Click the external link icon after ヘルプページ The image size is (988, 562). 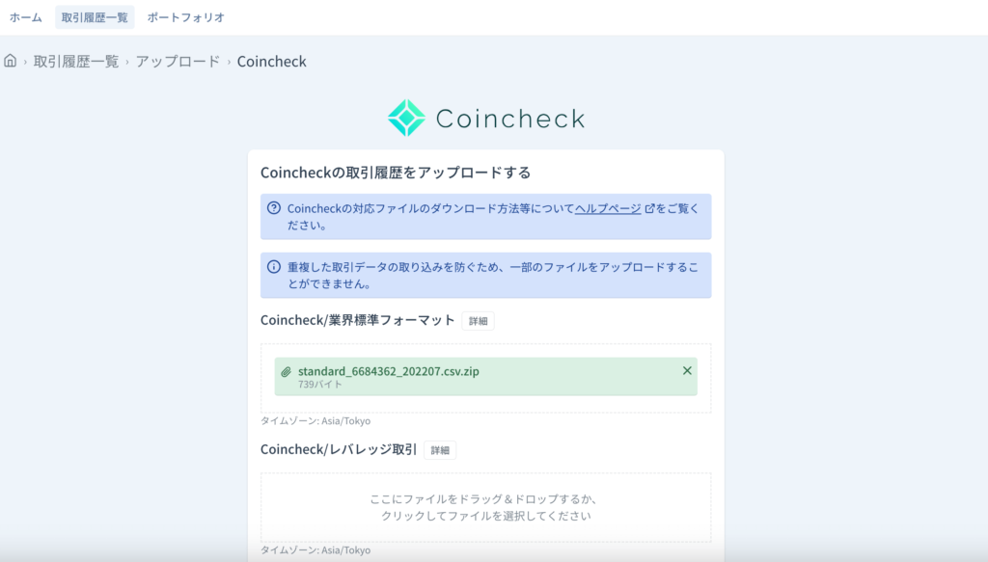pos(649,208)
